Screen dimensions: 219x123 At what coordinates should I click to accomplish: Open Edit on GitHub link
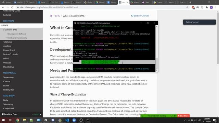point(140,16)
